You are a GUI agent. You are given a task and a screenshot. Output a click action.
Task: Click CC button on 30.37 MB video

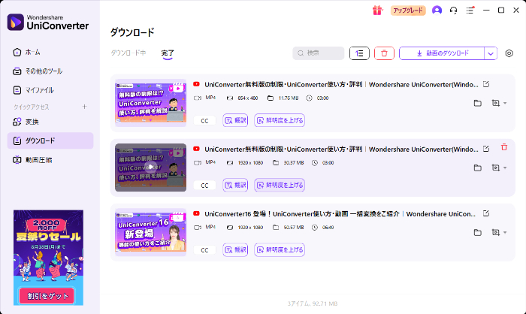point(204,186)
